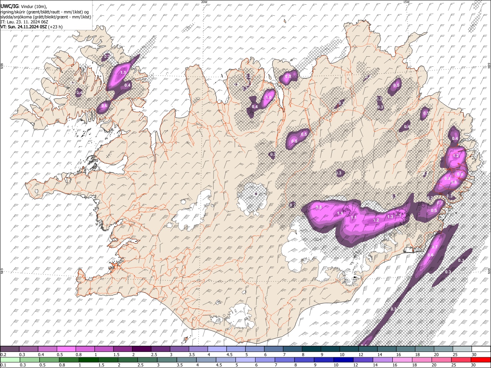Screen dimensions: 491x368
Task: Click the '1.3' value in the large southeast snow band
Action: (390, 217)
